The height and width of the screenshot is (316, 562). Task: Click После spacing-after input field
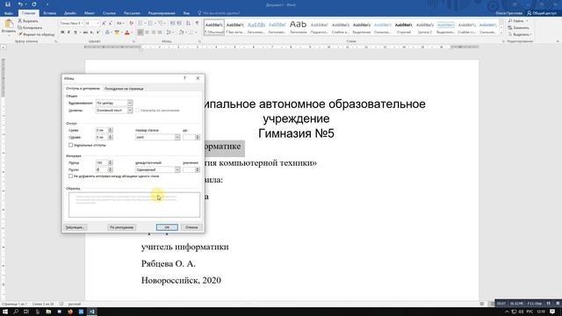pos(102,169)
